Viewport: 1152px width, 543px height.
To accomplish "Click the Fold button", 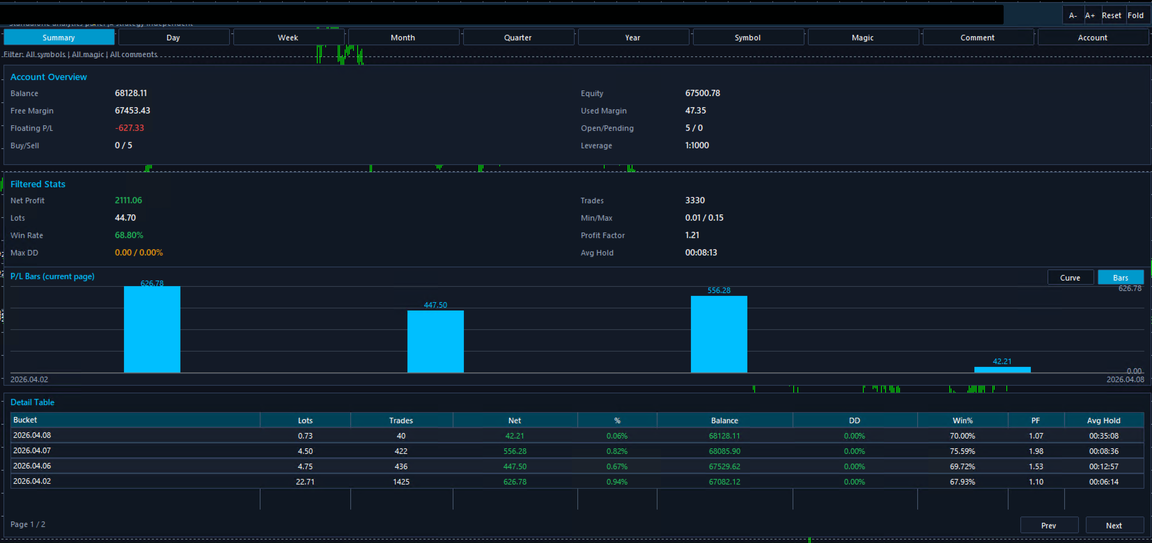I will click(x=1136, y=15).
